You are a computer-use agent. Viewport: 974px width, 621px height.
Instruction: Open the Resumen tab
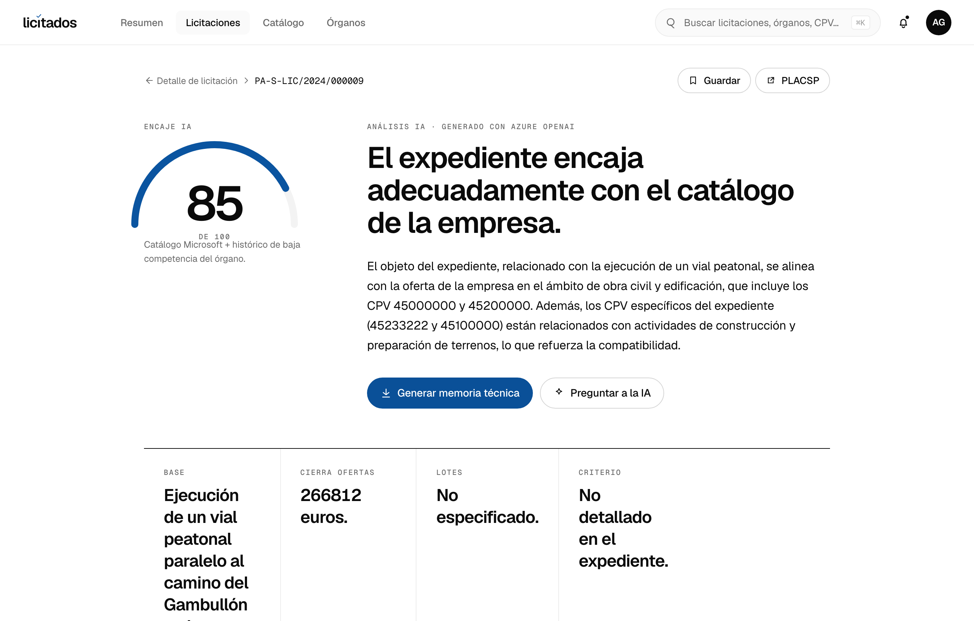[142, 23]
